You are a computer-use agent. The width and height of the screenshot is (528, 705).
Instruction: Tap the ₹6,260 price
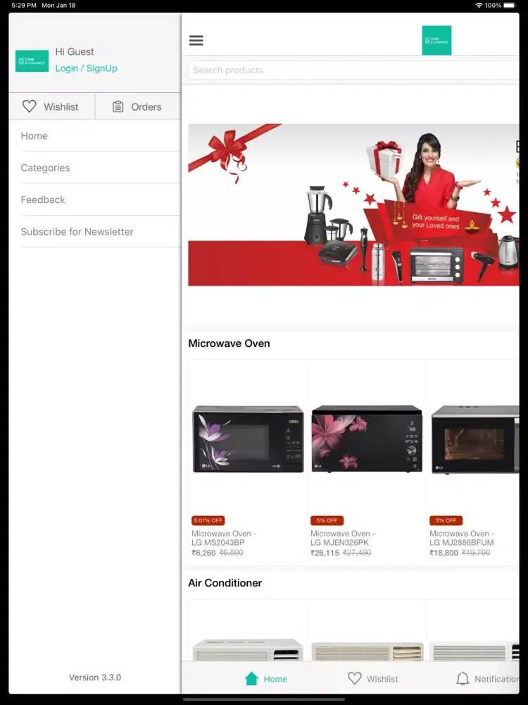pos(203,553)
